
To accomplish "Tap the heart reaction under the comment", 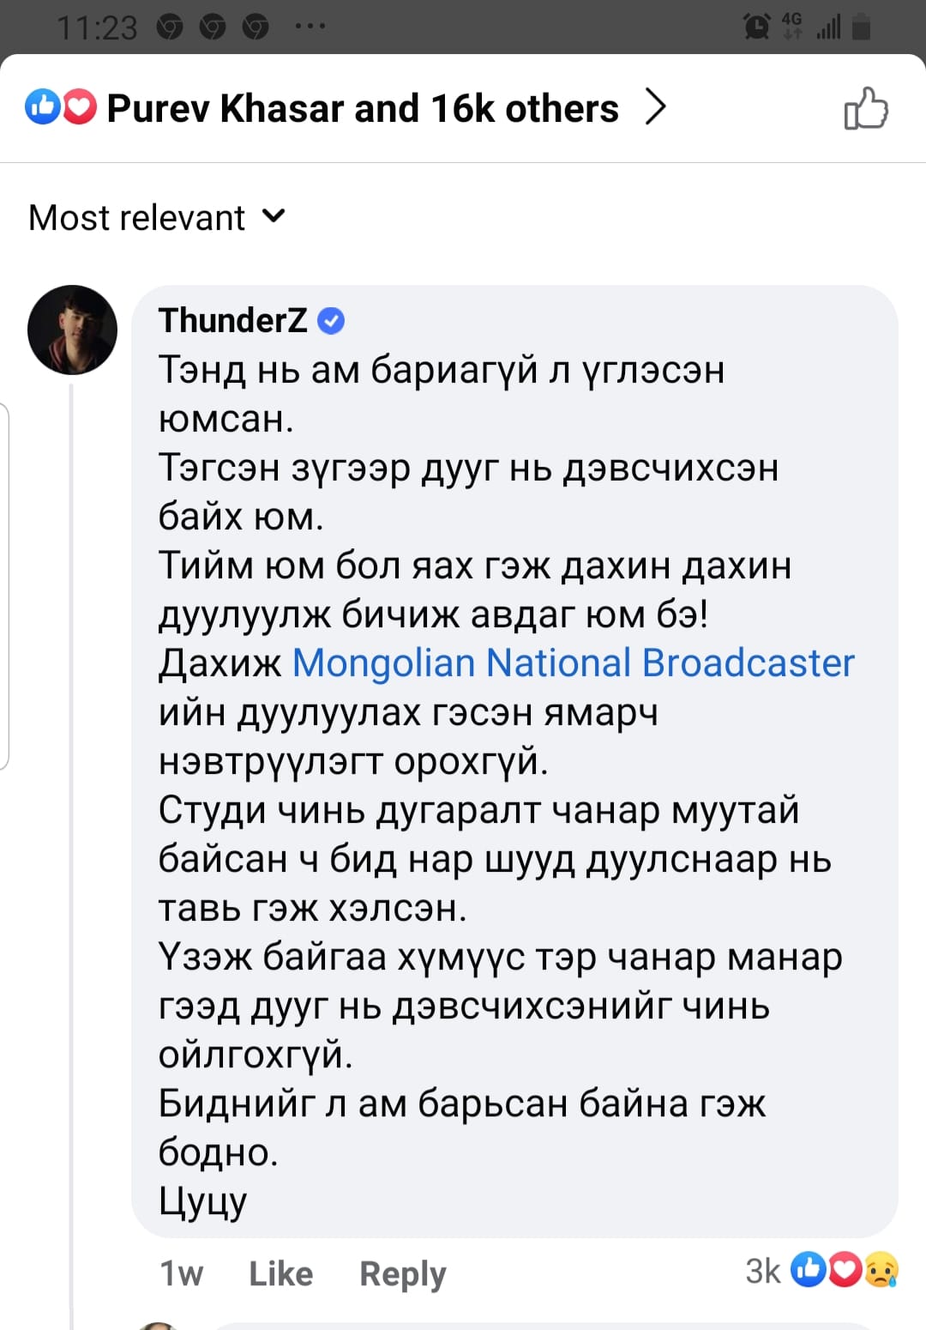I will [845, 1270].
